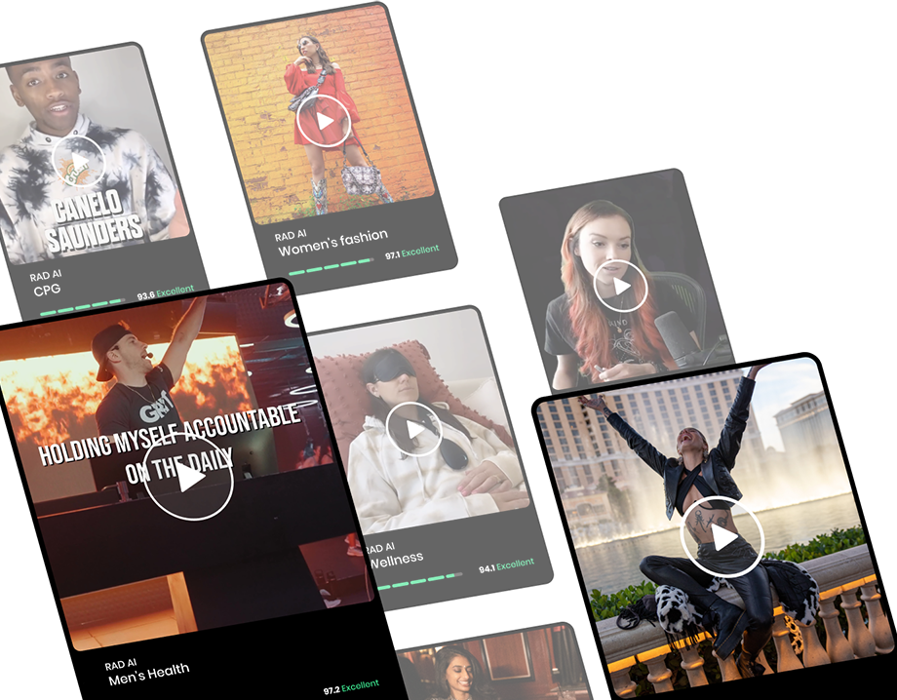Viewport: 897px width, 700px height.
Task: Click "RAD AI" on the CPG card
Action: 46,275
